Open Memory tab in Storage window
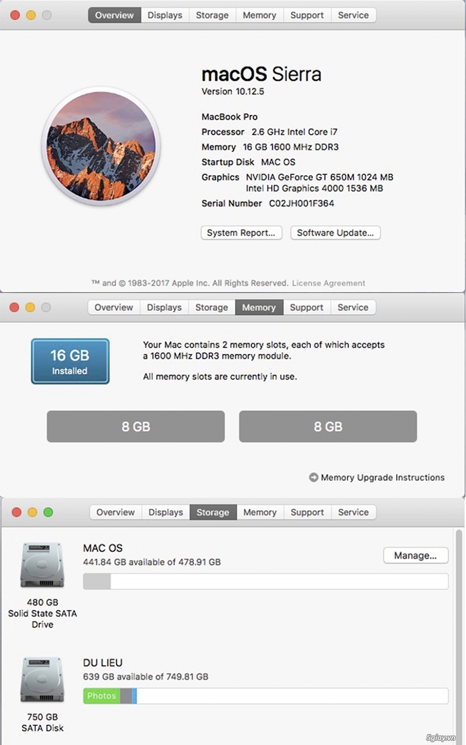This screenshot has width=466, height=745. (260, 512)
